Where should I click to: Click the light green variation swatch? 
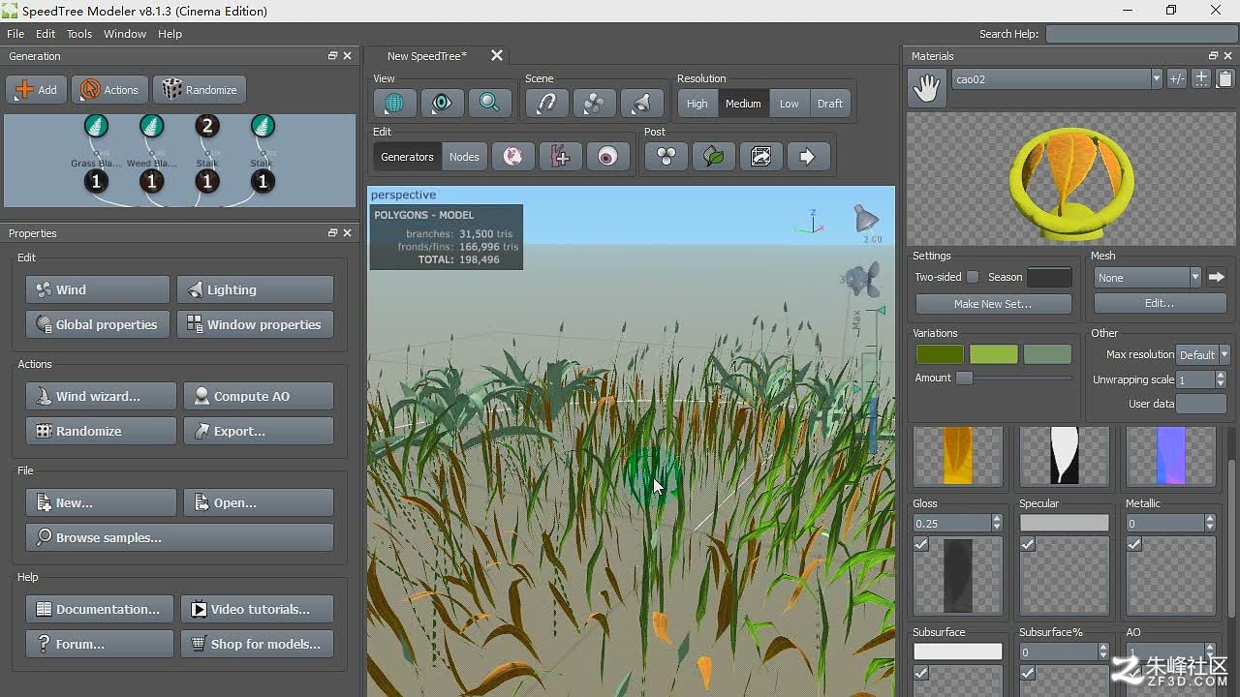pos(994,354)
